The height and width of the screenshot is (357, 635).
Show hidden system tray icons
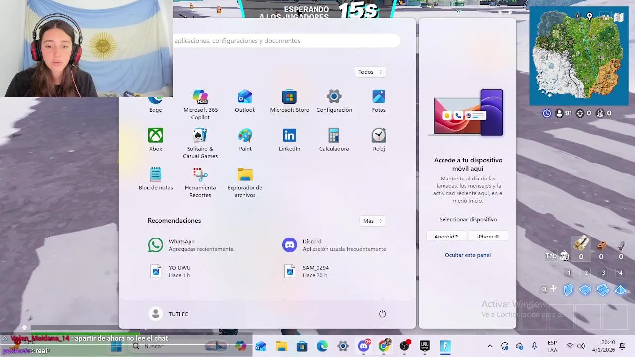(x=490, y=346)
